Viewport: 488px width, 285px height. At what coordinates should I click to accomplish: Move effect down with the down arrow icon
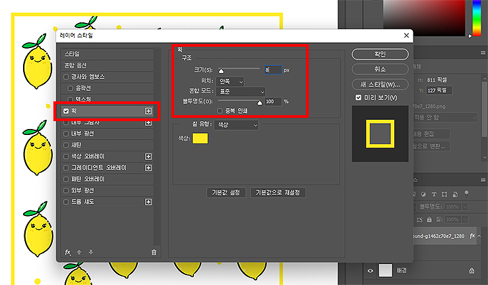[90, 252]
